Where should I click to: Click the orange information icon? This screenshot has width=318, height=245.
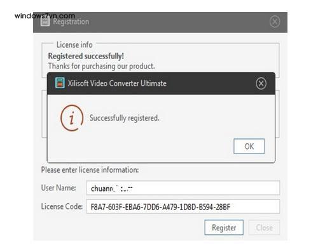[x=72, y=118]
